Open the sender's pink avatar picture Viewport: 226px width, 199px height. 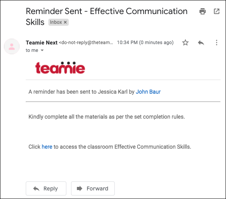pos(12,46)
